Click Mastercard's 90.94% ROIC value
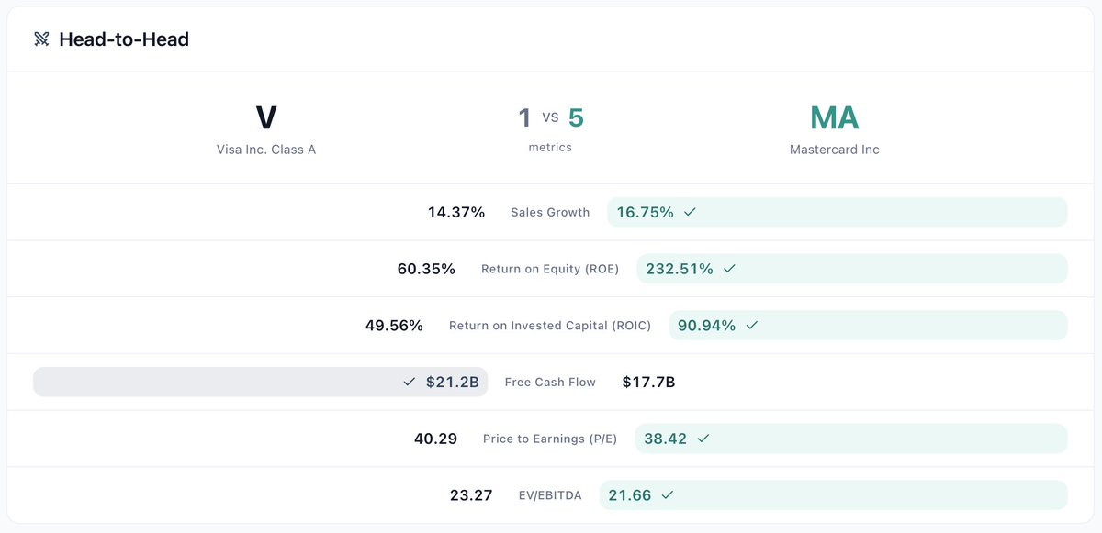This screenshot has width=1102, height=533. pyautogui.click(x=707, y=325)
